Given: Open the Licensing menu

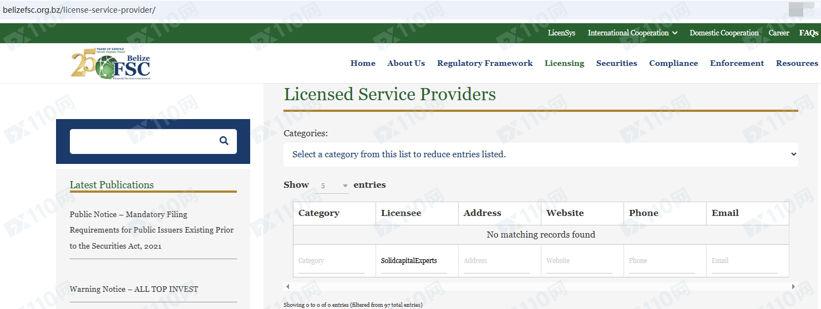Looking at the screenshot, I should (x=564, y=63).
